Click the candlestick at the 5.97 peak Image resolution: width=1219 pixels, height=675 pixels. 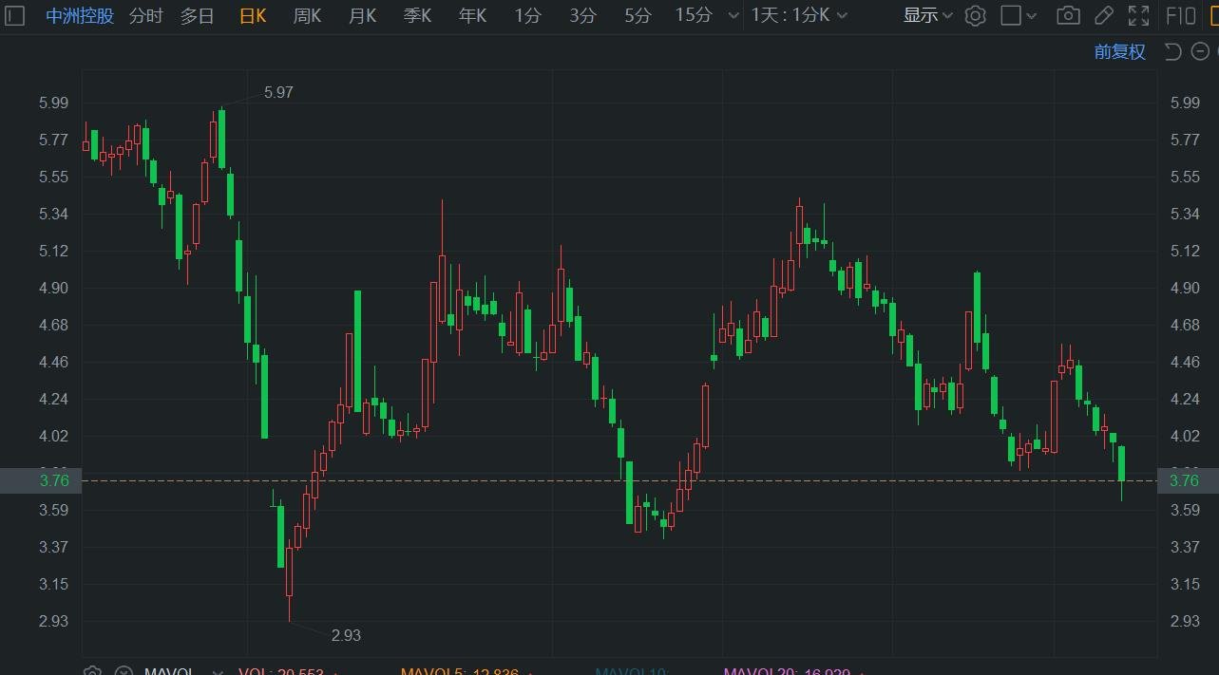click(221, 139)
